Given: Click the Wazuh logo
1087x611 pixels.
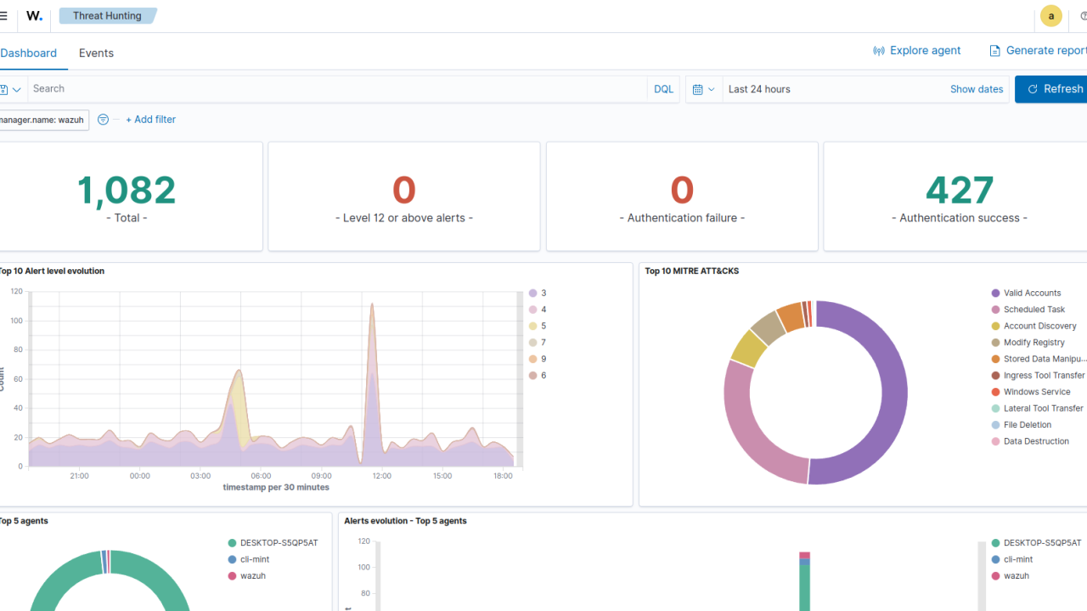Looking at the screenshot, I should pyautogui.click(x=35, y=16).
